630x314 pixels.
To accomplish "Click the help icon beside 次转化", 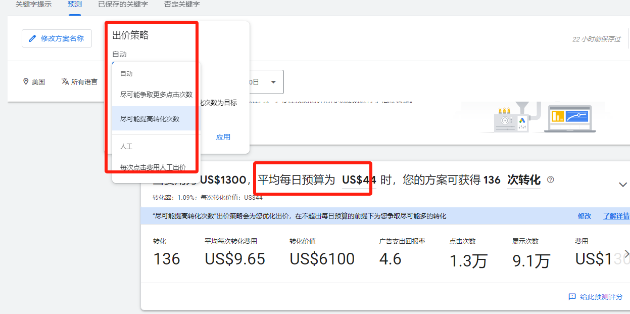I will click(551, 180).
